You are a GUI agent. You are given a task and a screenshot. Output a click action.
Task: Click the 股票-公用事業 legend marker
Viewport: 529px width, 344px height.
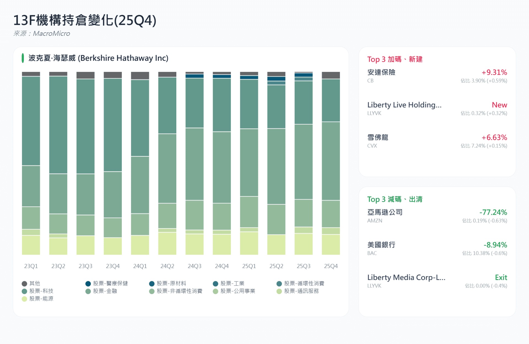[215, 291]
